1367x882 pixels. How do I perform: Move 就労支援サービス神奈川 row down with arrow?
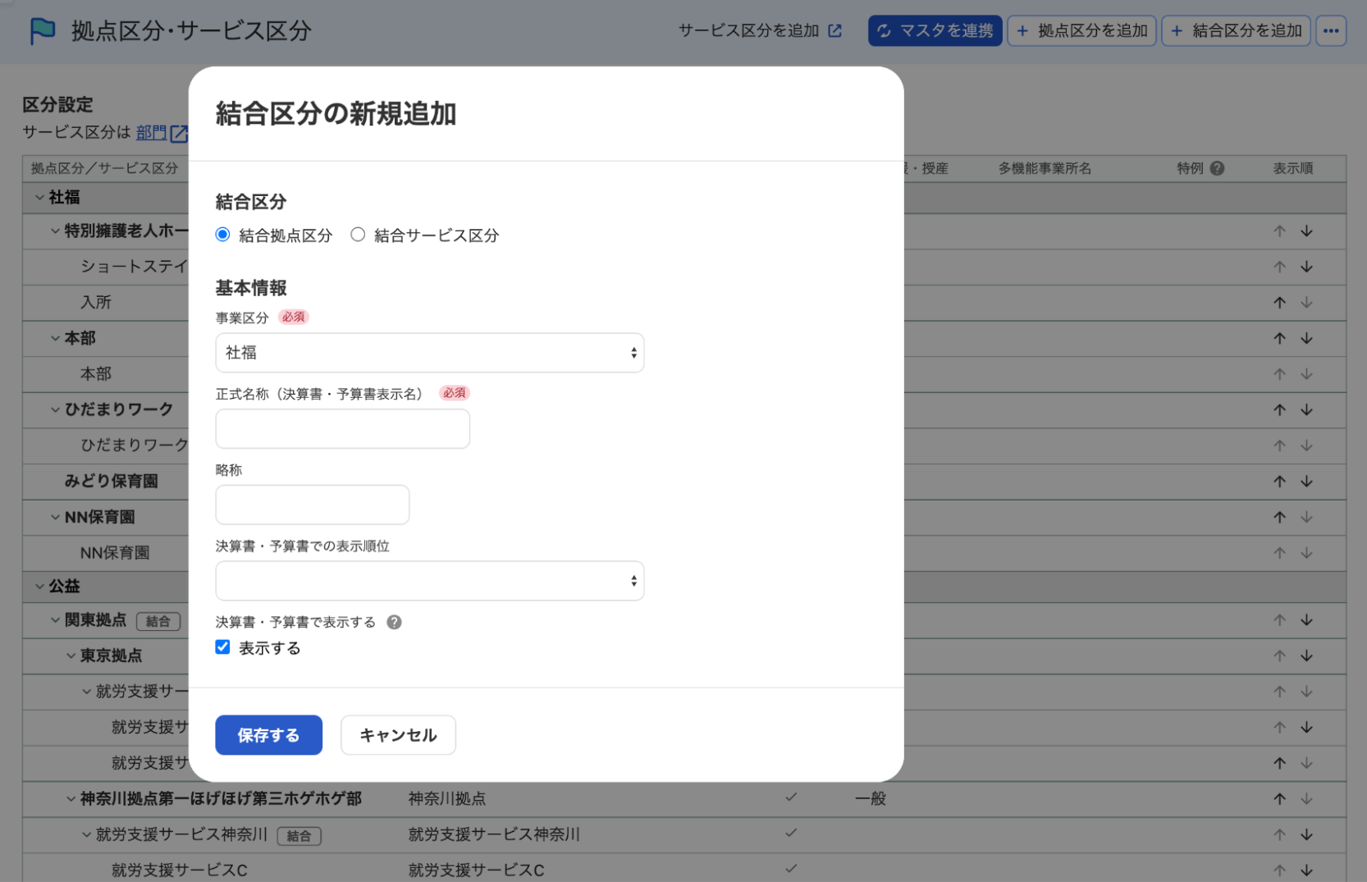point(1306,834)
